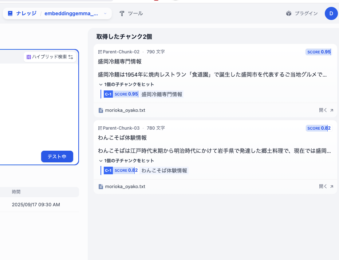Viewport: 339px width, 260px height.
Task: Click the ナレッジ book icon in breadcrumb
Action: (x=11, y=13)
